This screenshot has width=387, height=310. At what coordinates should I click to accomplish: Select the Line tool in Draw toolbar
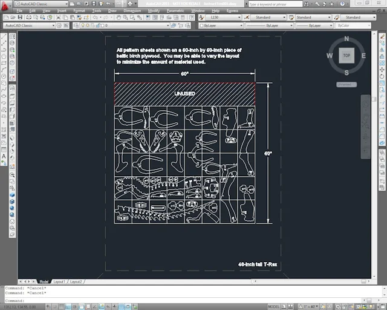pyautogui.click(x=4, y=36)
